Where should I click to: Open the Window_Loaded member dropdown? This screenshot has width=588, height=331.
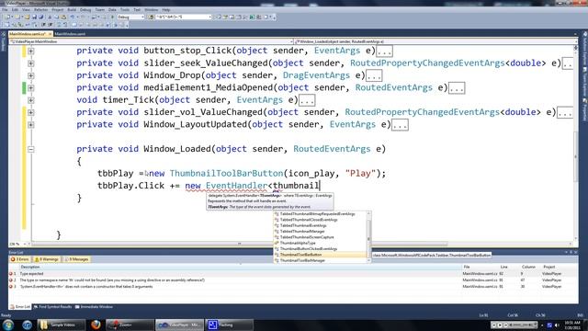pos(436,41)
